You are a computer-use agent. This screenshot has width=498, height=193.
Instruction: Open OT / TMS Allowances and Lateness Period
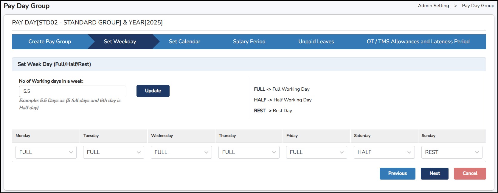coord(418,41)
